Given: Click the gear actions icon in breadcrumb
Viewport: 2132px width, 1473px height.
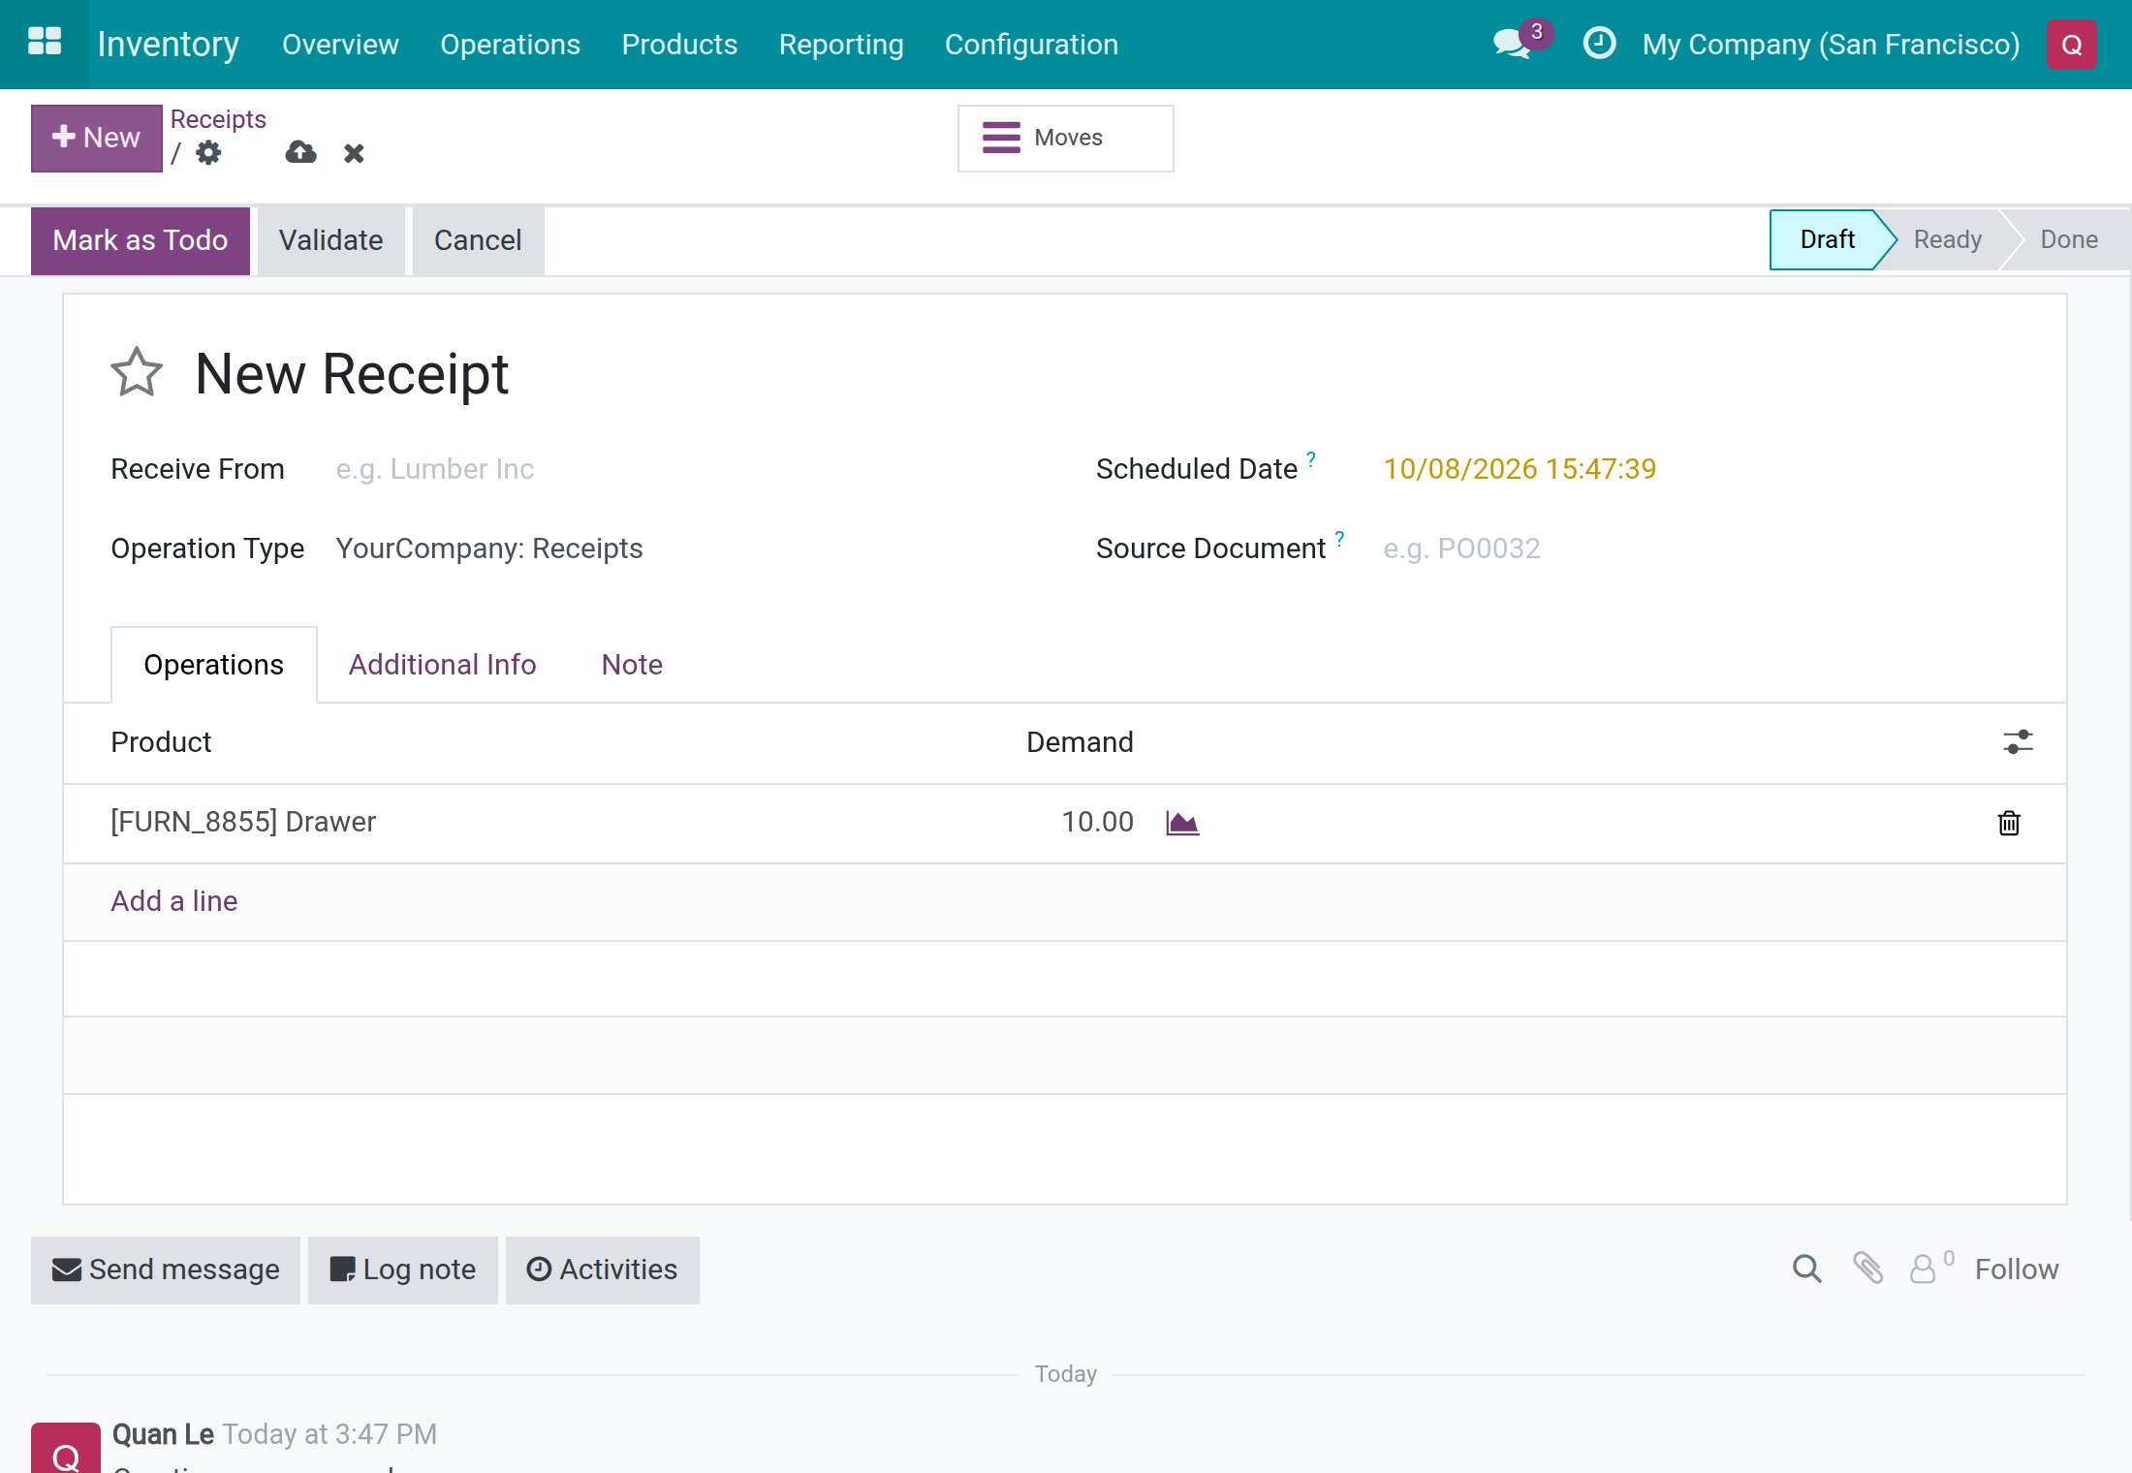Looking at the screenshot, I should pyautogui.click(x=208, y=153).
